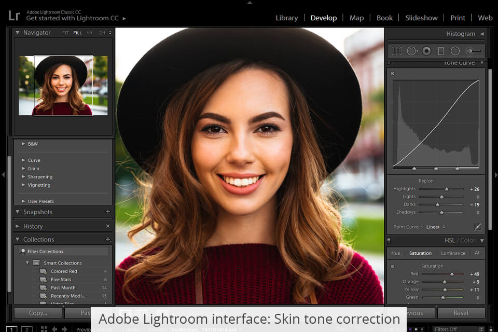The height and width of the screenshot is (332, 498).
Task: Open the Map module
Action: (357, 18)
